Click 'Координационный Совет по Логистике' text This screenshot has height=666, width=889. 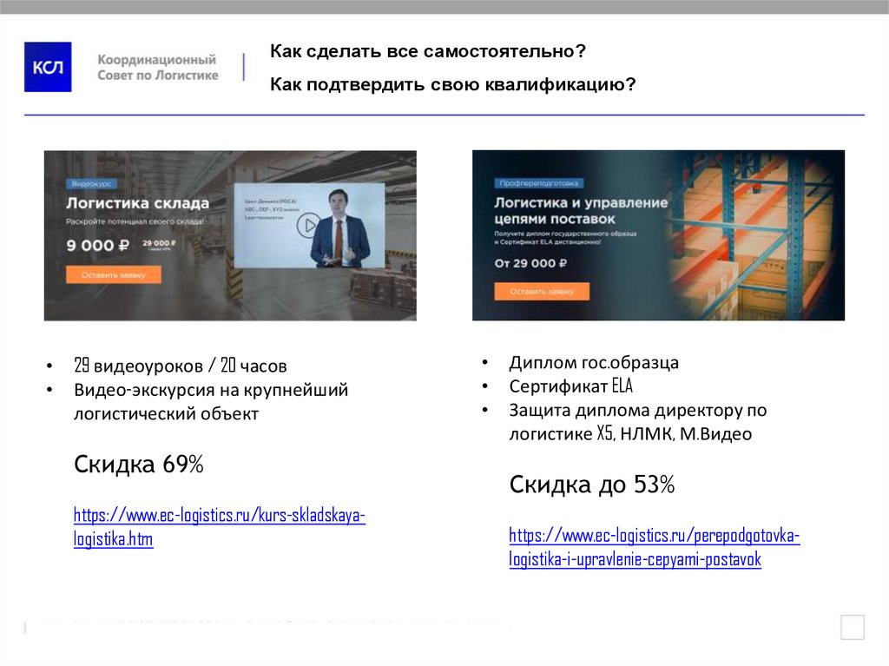pos(158,67)
